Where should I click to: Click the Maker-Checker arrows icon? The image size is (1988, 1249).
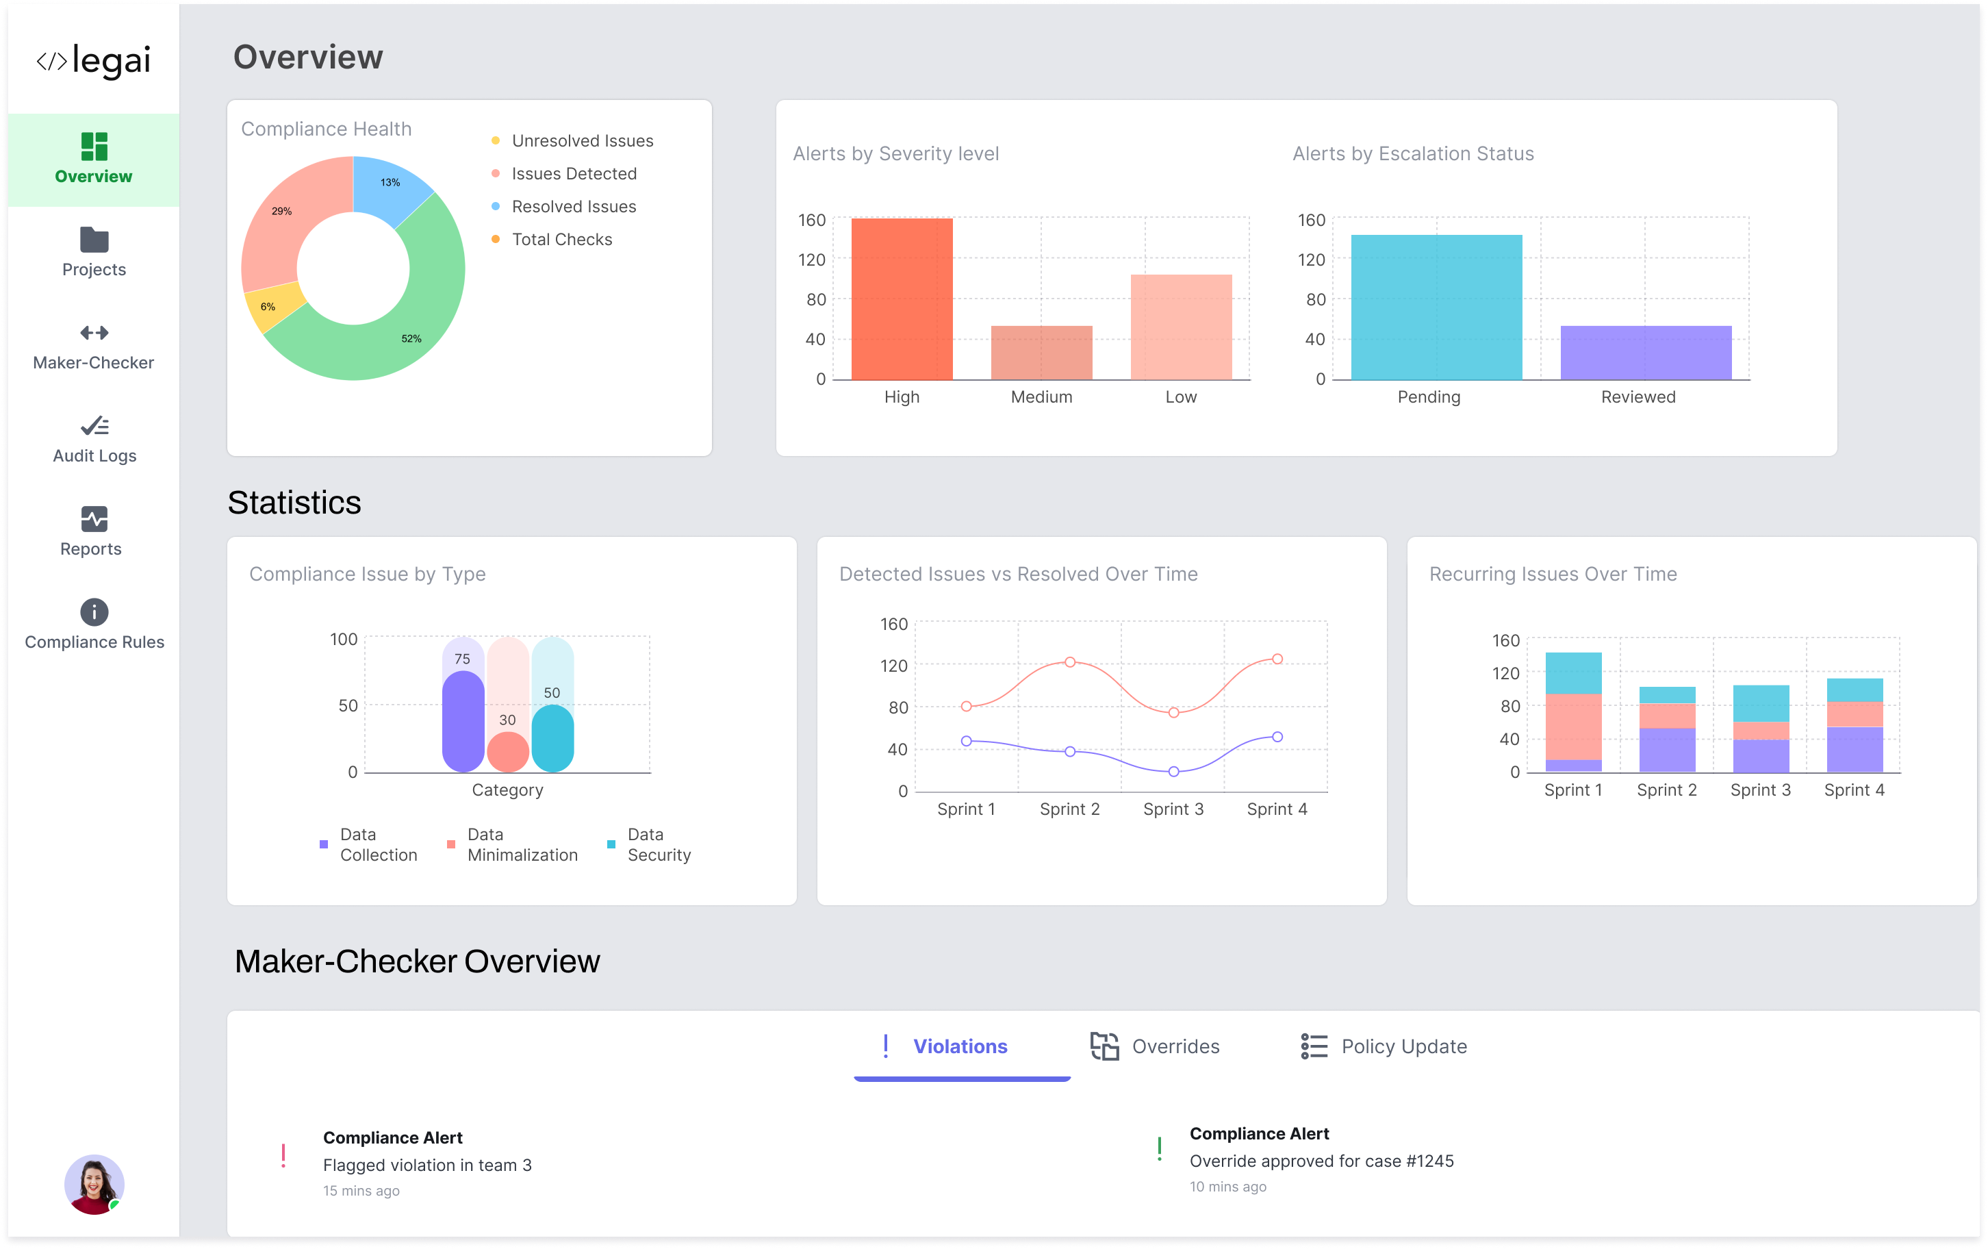[94, 333]
